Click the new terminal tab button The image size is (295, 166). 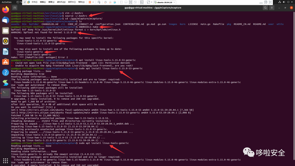coord(15,8)
